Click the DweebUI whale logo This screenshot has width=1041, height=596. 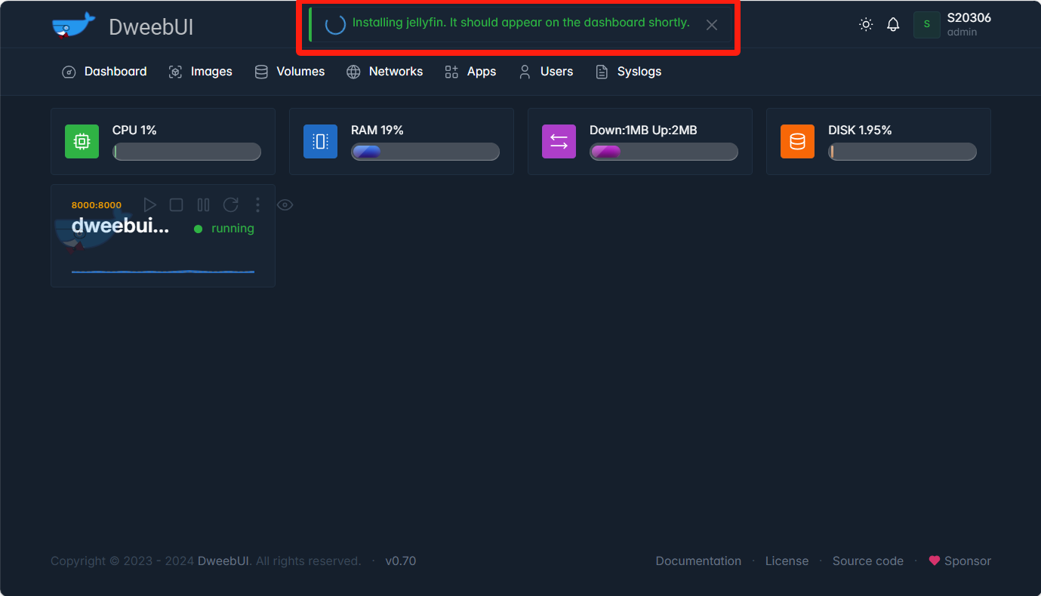[x=74, y=26]
